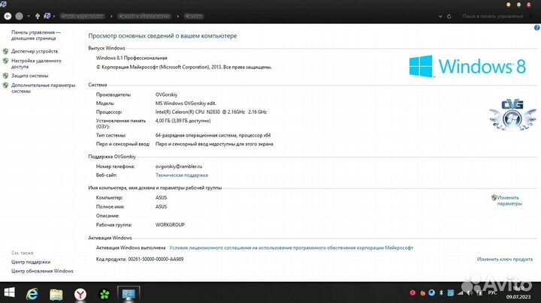Viewport: 541px width, 303px height.
Task: Open 'Центр обновления Windows' link
Action: point(42,271)
